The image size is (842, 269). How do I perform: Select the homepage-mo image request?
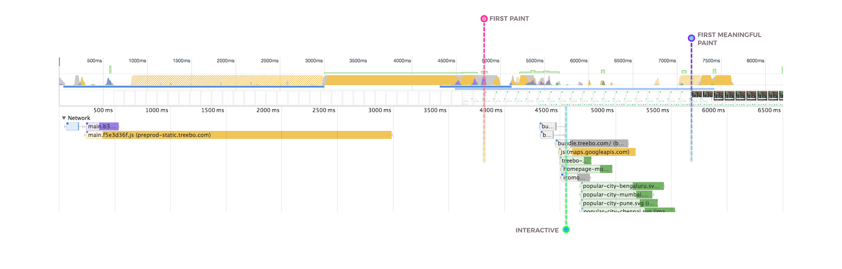tap(587, 169)
